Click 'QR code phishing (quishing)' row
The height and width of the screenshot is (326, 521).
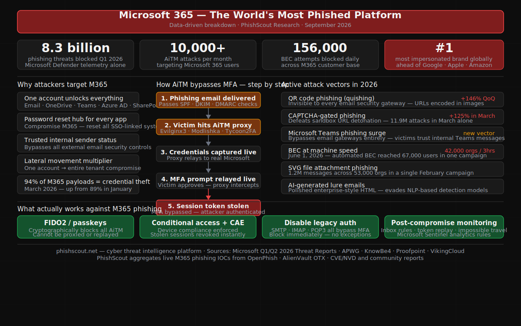392,100
